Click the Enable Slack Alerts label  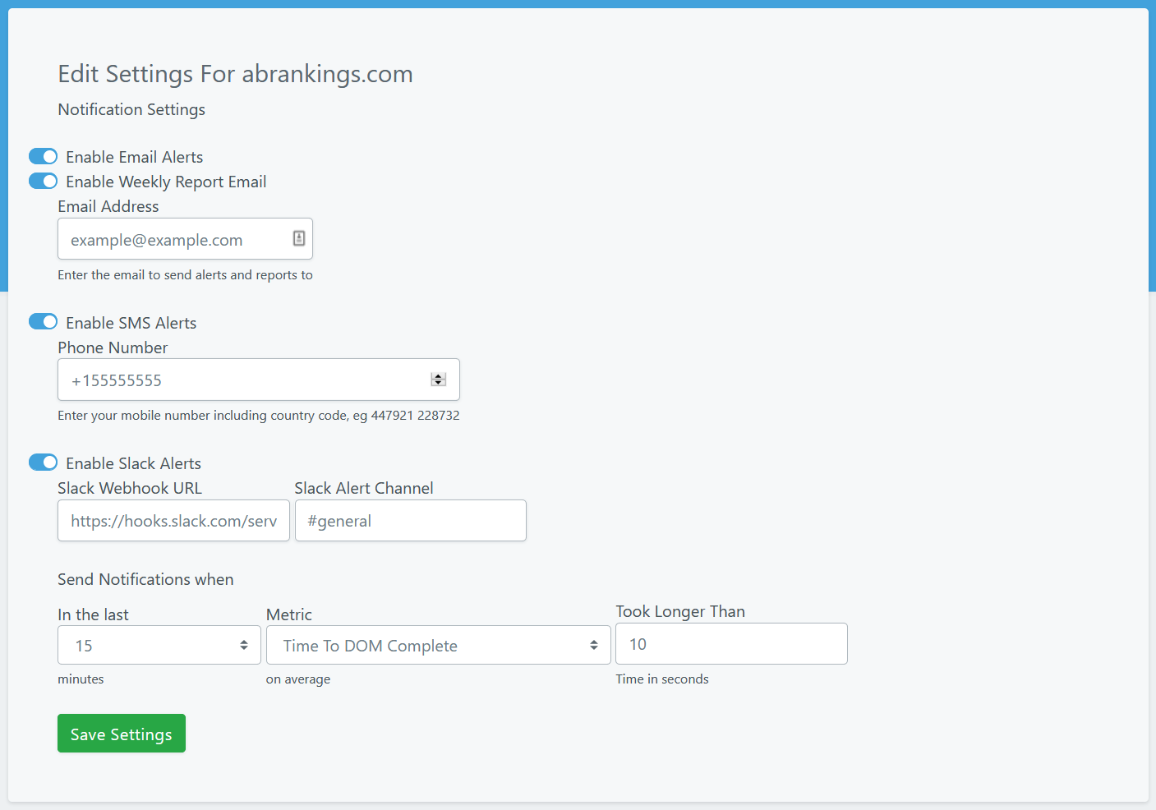coord(134,463)
